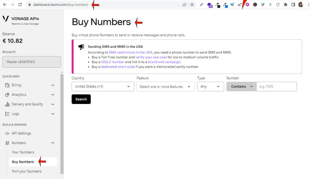310x179 pixels.
Task: Open the dark circle K extension
Action: 255,5
